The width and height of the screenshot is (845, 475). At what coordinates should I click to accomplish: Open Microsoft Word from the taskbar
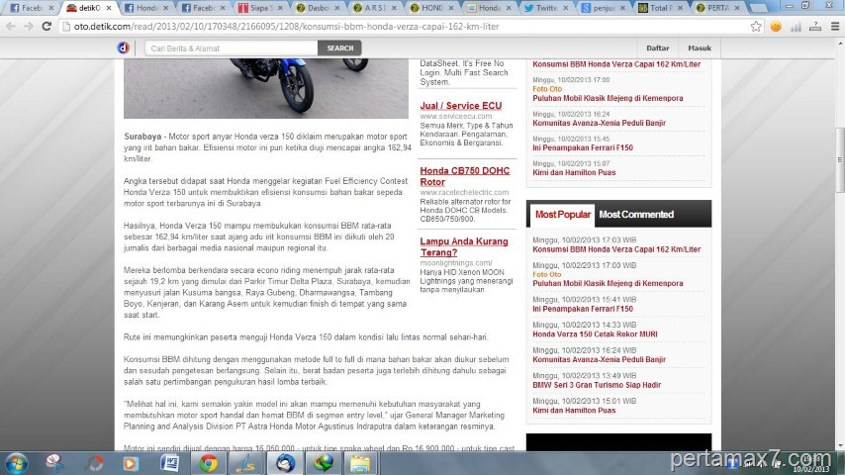tap(170, 462)
